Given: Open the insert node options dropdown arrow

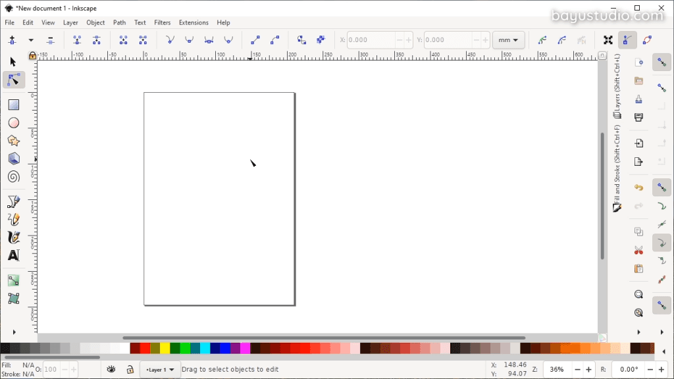Looking at the screenshot, I should tap(31, 40).
